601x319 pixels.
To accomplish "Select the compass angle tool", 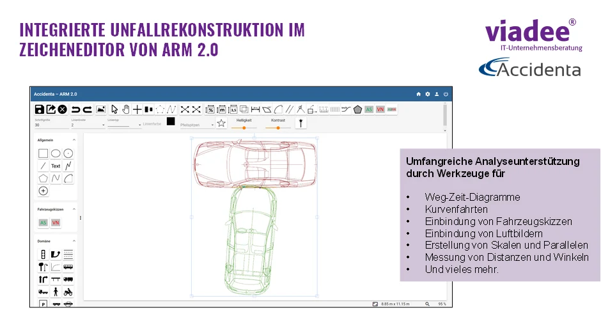I will coord(301,109).
